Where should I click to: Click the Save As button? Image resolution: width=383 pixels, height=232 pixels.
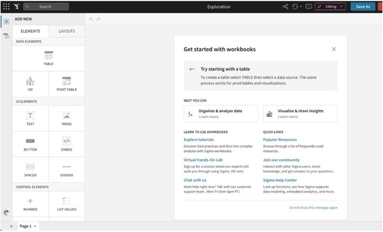pyautogui.click(x=363, y=7)
